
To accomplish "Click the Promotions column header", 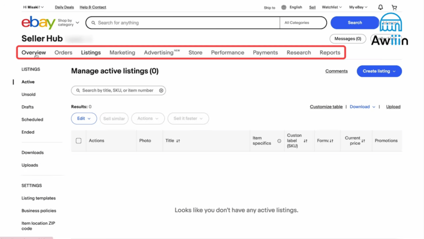I will point(386,141).
